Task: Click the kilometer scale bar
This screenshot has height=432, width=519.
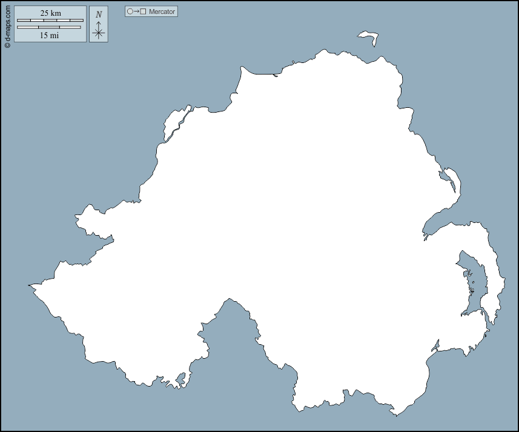Action: (x=50, y=21)
